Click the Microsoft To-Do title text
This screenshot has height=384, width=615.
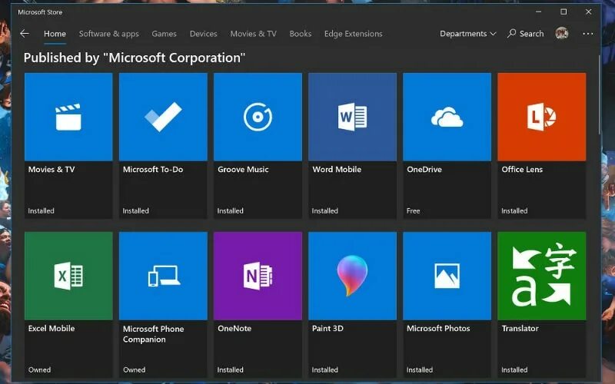[153, 169]
